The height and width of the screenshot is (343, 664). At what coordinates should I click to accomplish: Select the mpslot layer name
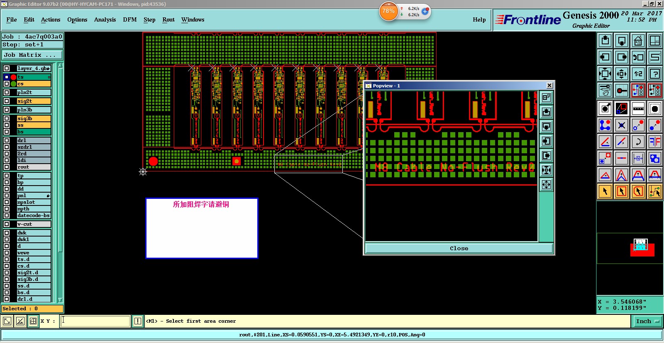33,202
